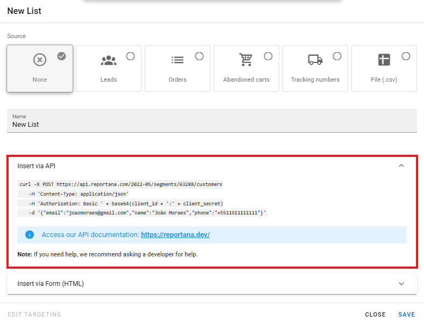Image resolution: width=424 pixels, height=323 pixels.
Task: Collapse the Insert via API panel chevron
Action: click(x=401, y=166)
